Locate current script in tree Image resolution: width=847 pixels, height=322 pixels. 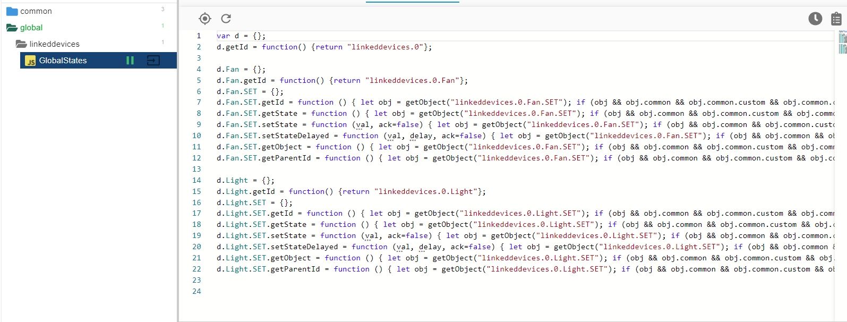point(205,19)
